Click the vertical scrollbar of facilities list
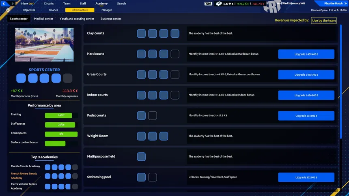Screen dimensions: 349x196 pos(341,82)
